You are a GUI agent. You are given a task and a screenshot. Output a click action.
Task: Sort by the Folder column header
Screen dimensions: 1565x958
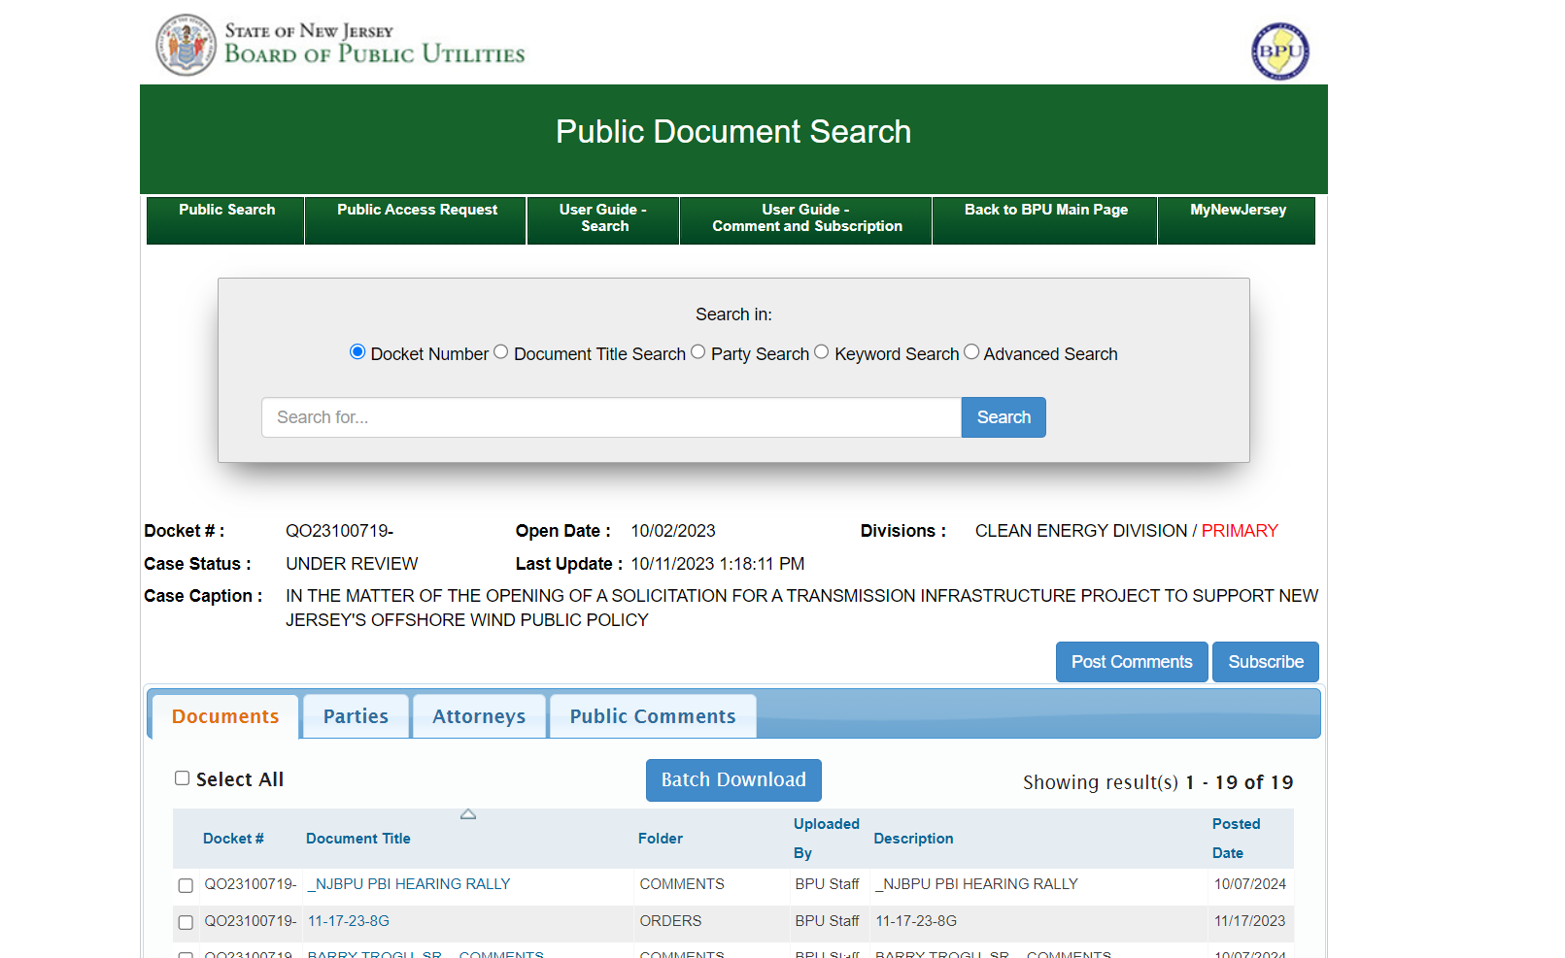pyautogui.click(x=661, y=839)
